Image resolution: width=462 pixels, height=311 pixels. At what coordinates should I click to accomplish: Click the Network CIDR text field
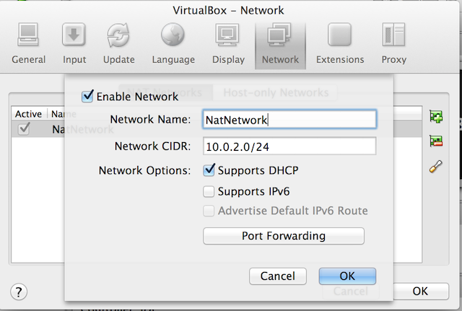(x=289, y=146)
